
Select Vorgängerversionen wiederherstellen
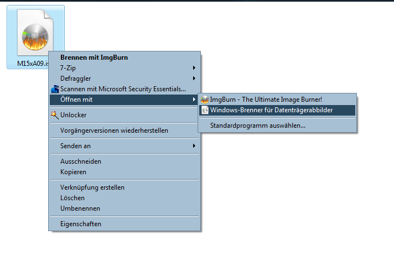[x=125, y=130]
